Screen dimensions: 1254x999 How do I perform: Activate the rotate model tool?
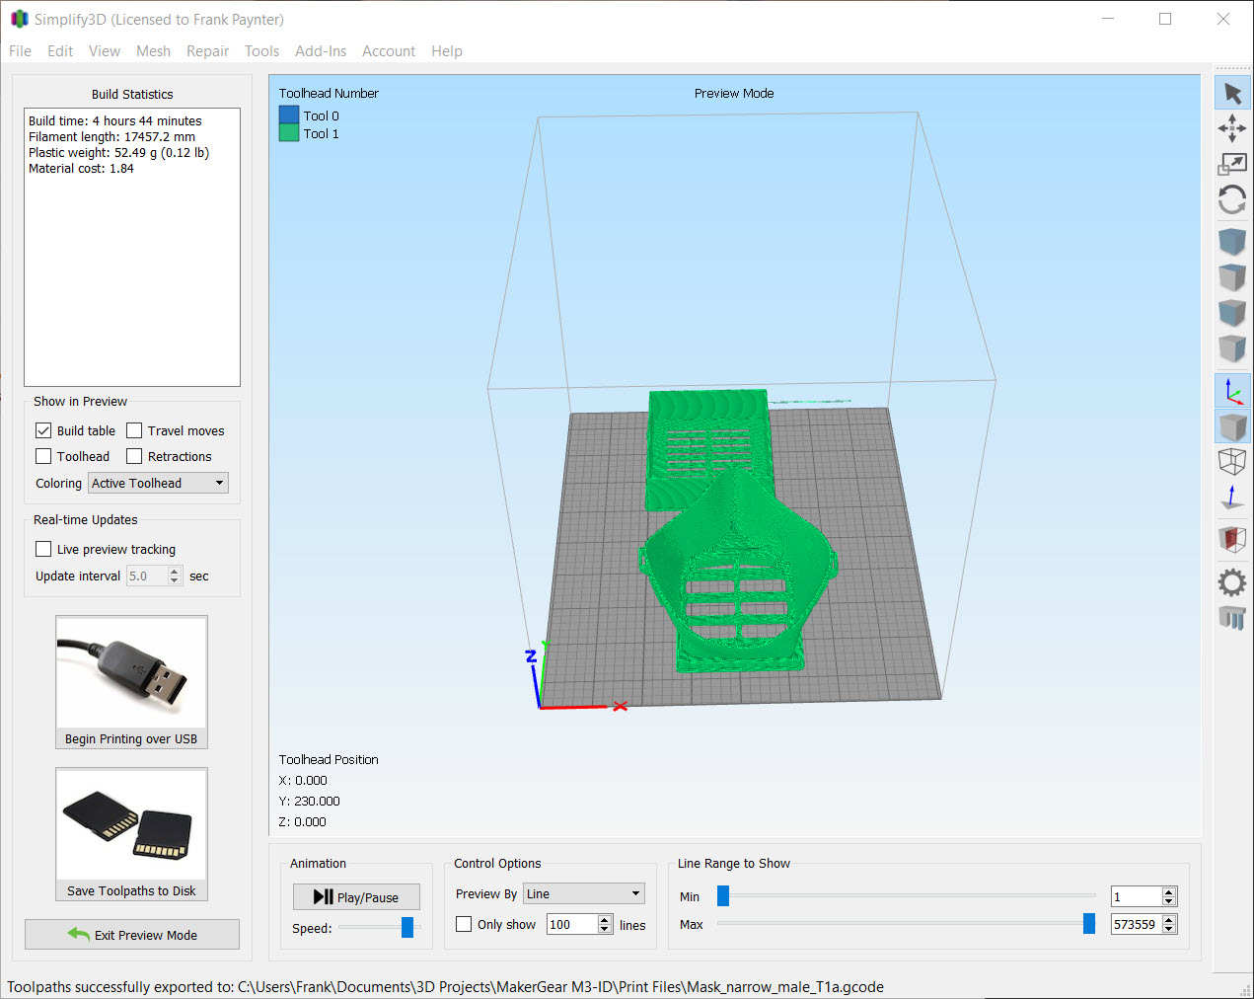click(x=1232, y=200)
